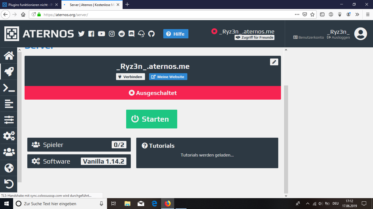Click the page scrollbar down arrow

click(286, 196)
